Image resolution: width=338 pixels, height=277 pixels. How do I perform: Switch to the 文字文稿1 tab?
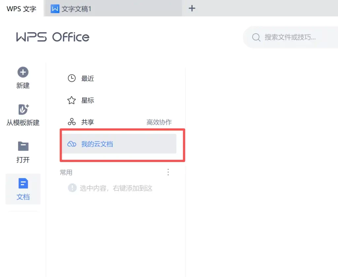76,9
